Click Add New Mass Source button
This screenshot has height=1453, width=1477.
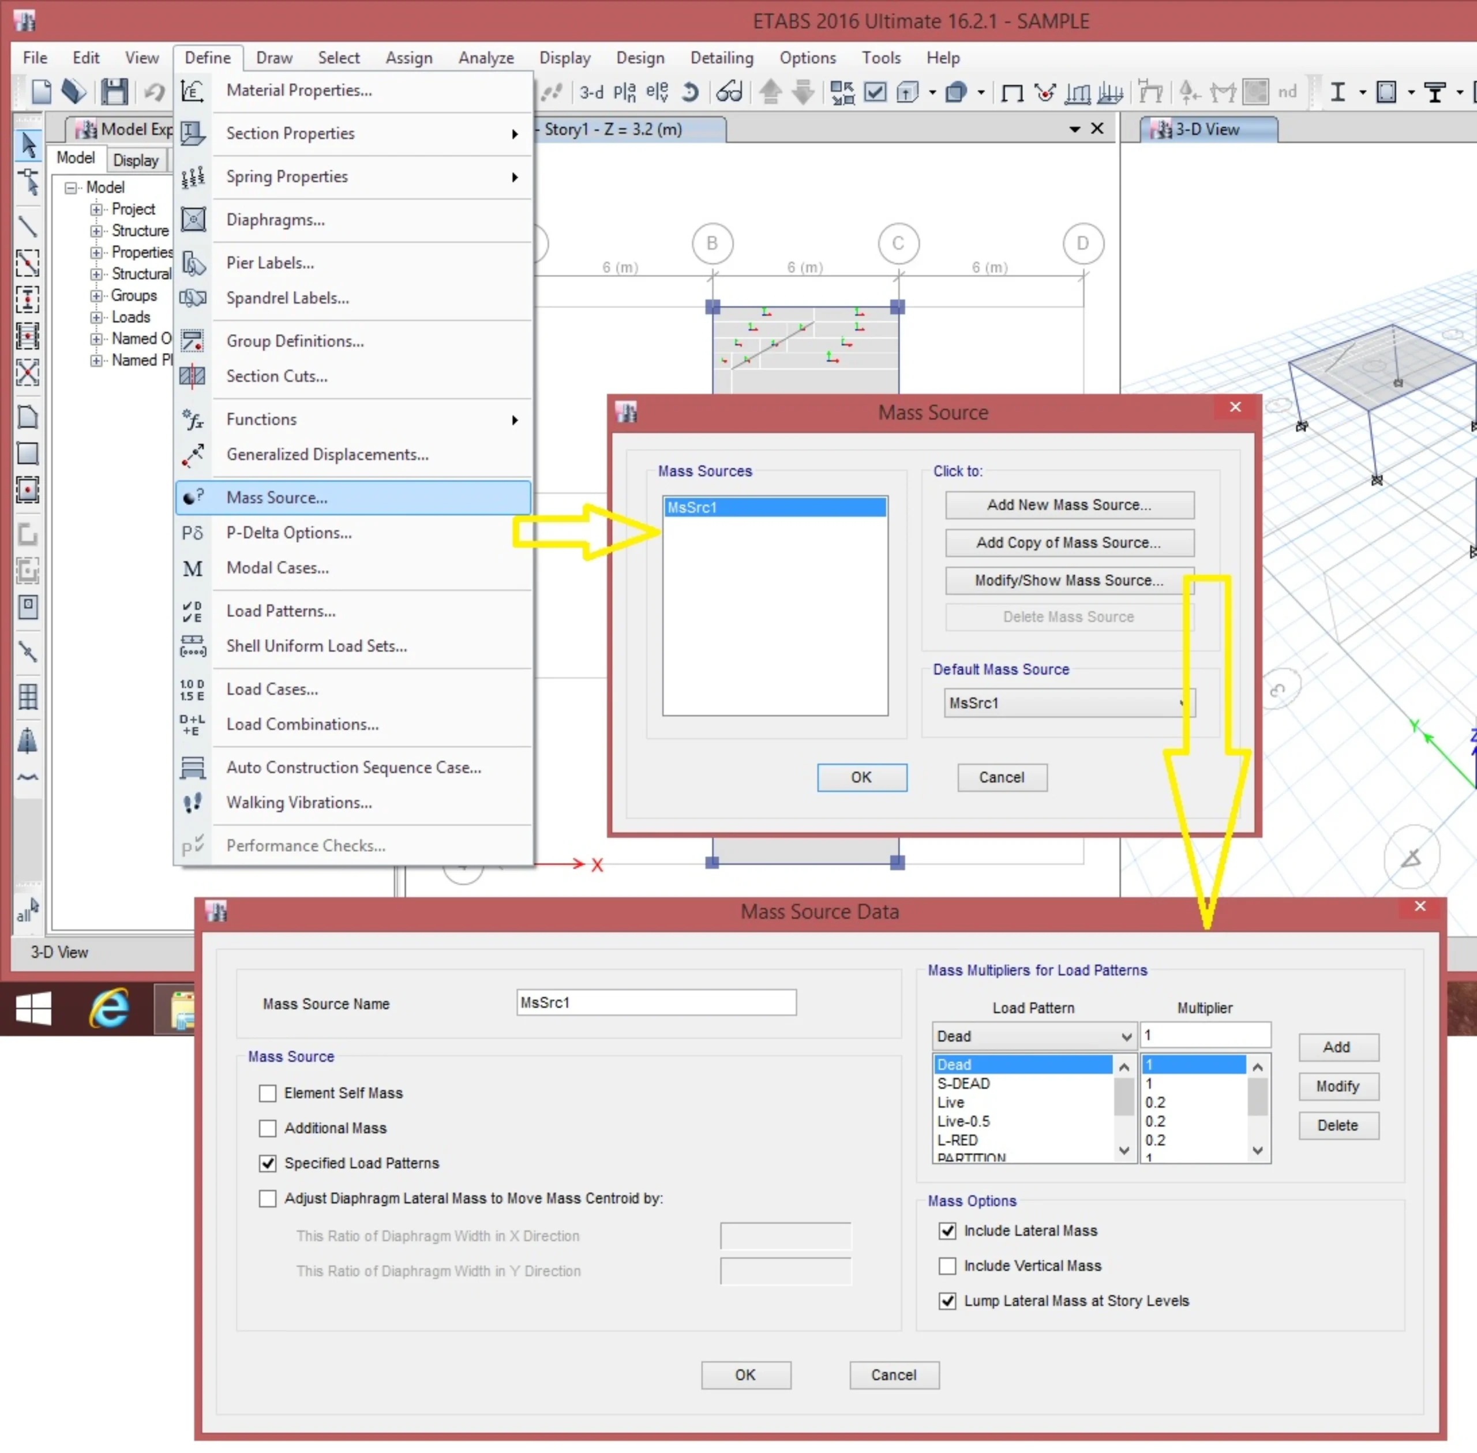pyautogui.click(x=1069, y=504)
